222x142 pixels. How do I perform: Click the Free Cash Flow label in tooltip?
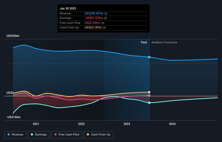pyautogui.click(x=70, y=23)
